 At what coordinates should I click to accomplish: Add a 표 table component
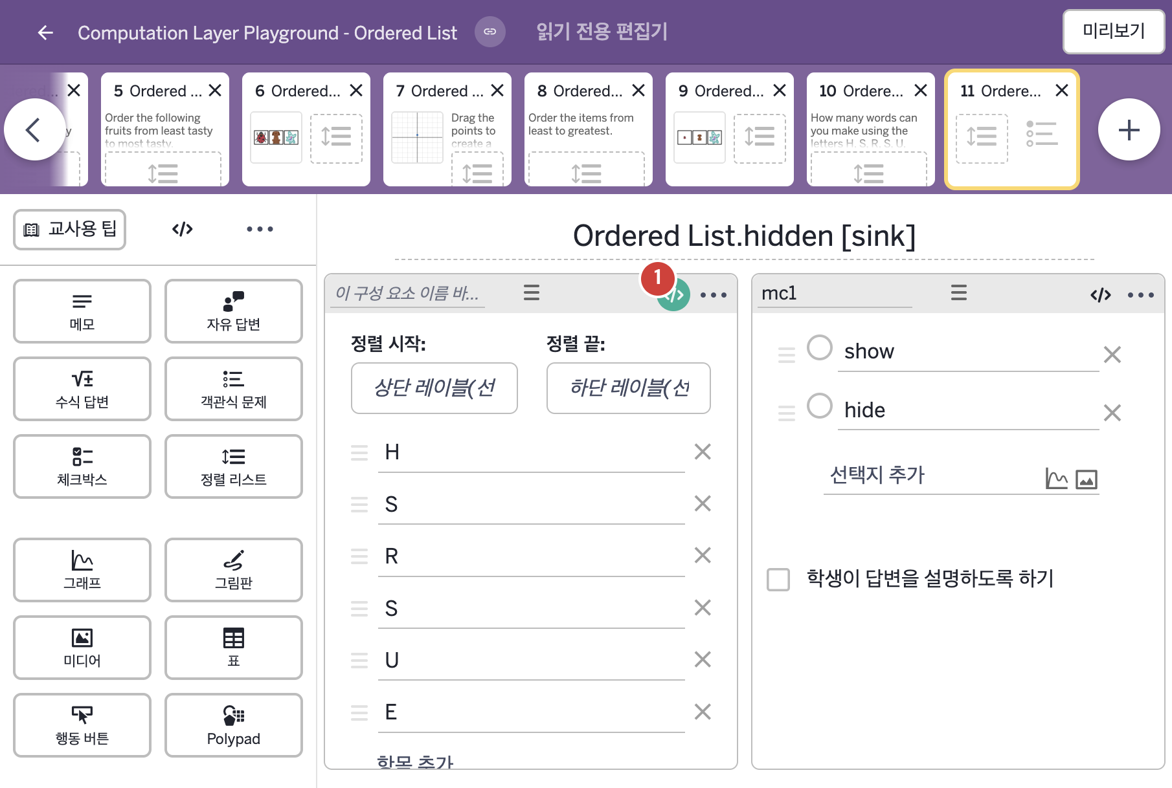pyautogui.click(x=234, y=648)
